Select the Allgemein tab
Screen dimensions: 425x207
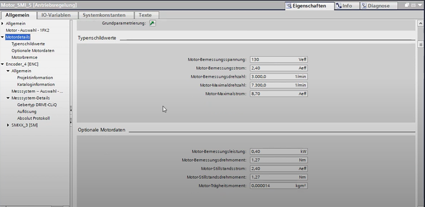(19, 15)
